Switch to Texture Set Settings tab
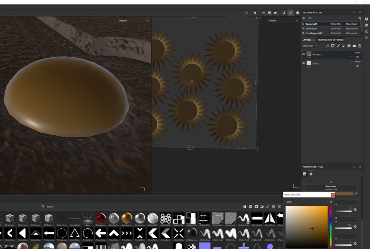Screen dimensions: 370x249 [x=330, y=40]
